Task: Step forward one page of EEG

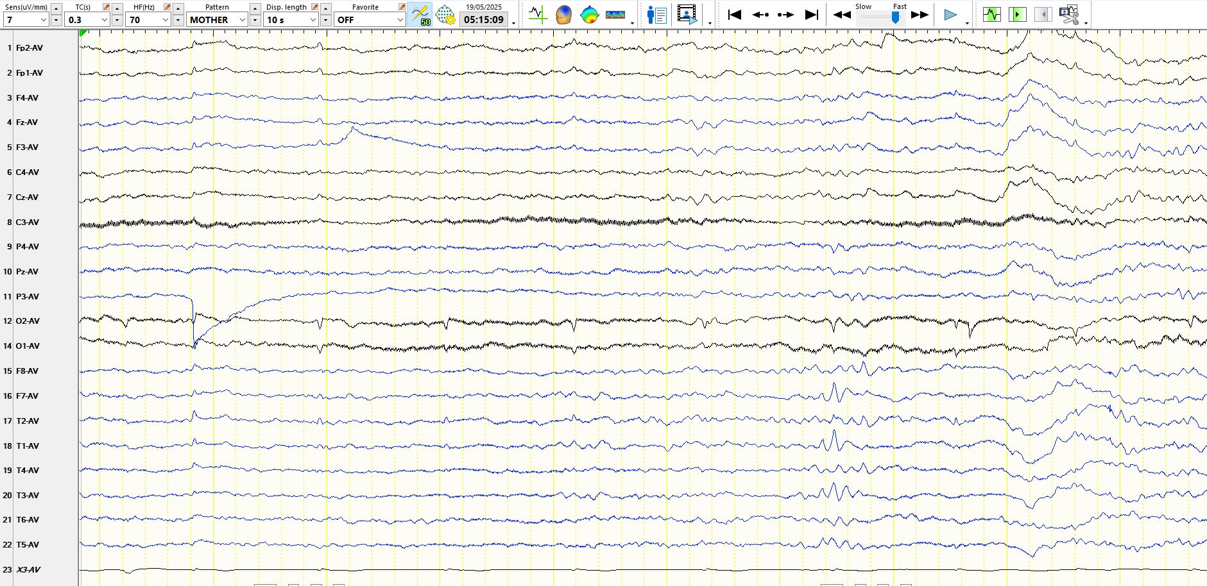Action: click(x=786, y=14)
